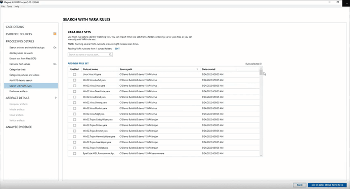Tick the Win32.Virus.Cmay.yara checkbox
This screenshot has height=189, width=350.
pos(74,86)
